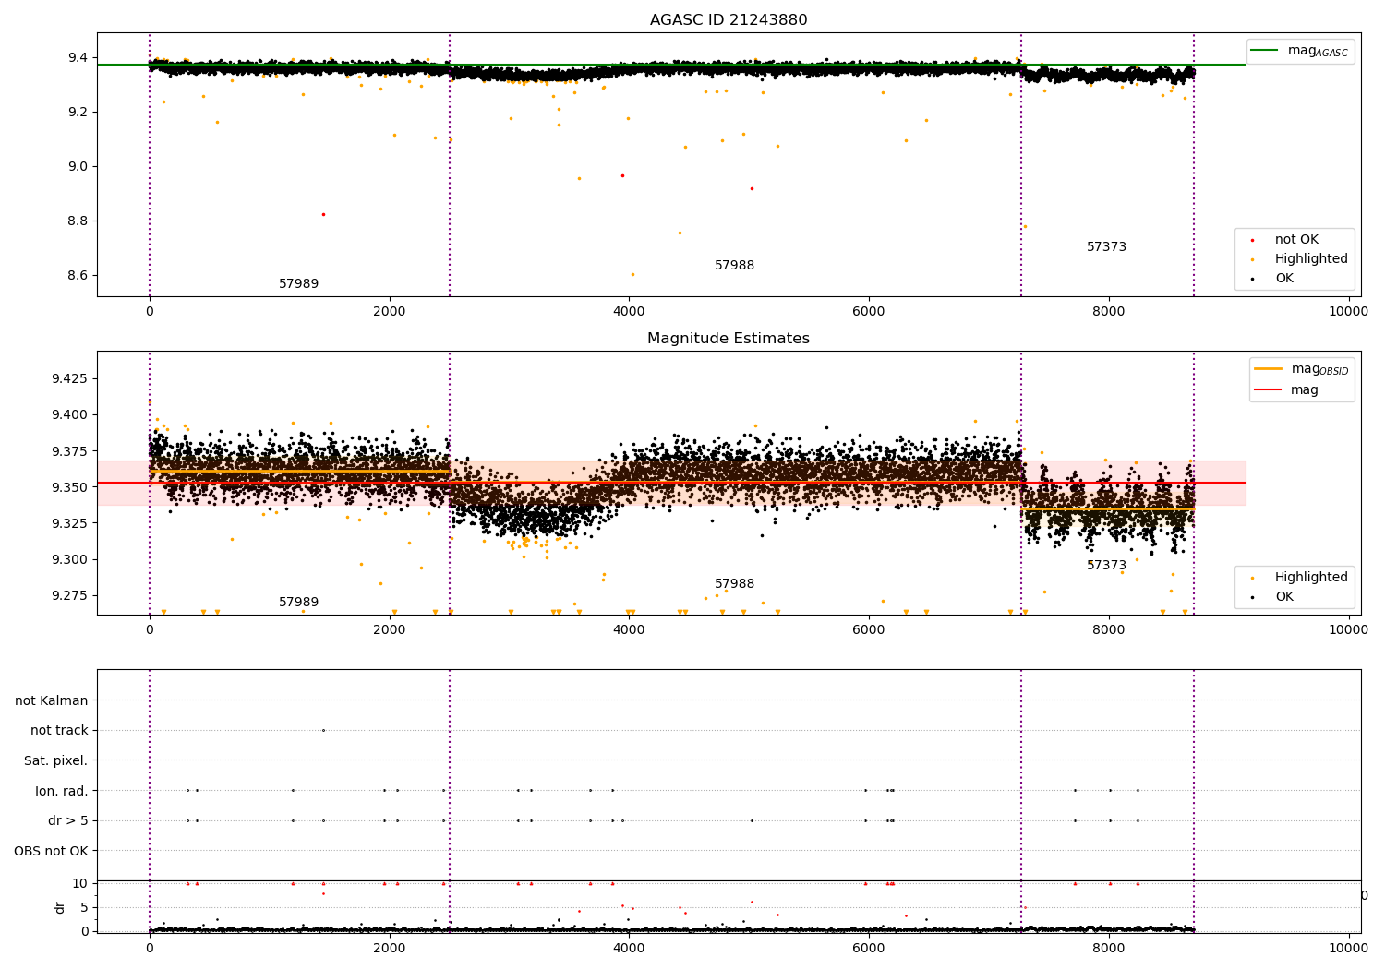Viewport: 1385px width, 969px height.
Task: Click the 'Magnitude Estimates' subplot title
Action: pos(729,339)
